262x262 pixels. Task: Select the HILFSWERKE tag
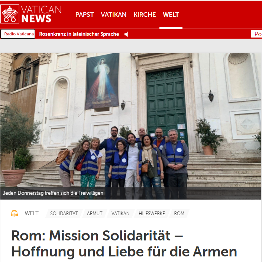(x=152, y=213)
